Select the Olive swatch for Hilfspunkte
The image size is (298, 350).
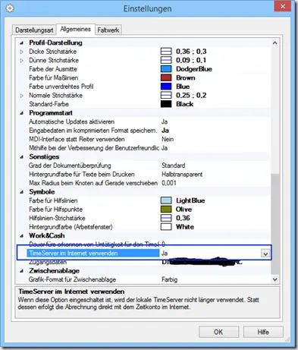(166, 210)
